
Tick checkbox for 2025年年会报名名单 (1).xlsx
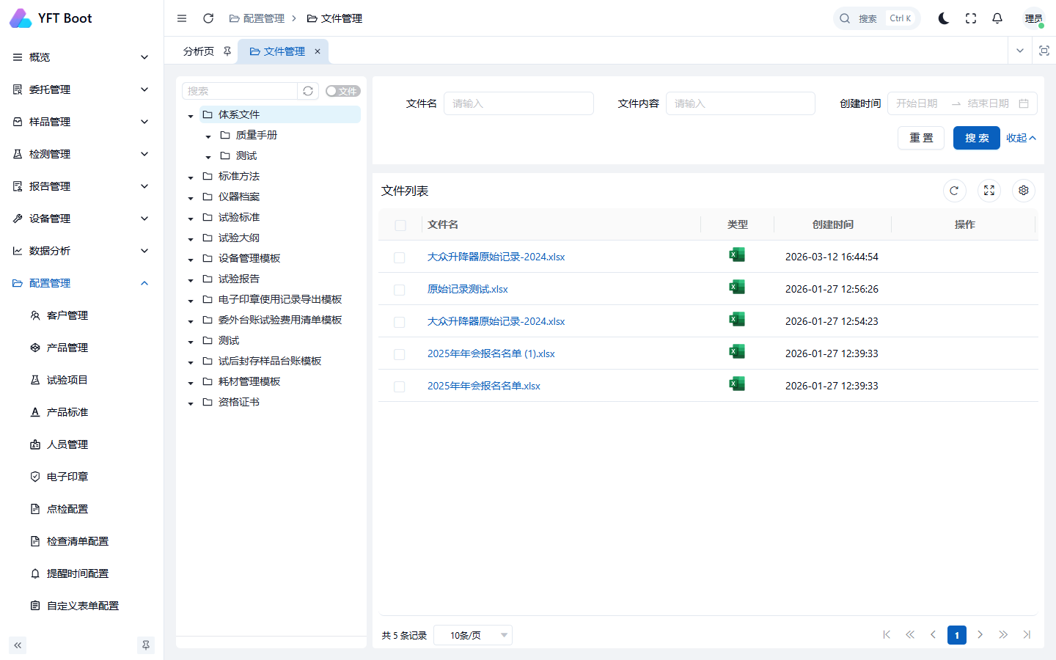pos(400,354)
